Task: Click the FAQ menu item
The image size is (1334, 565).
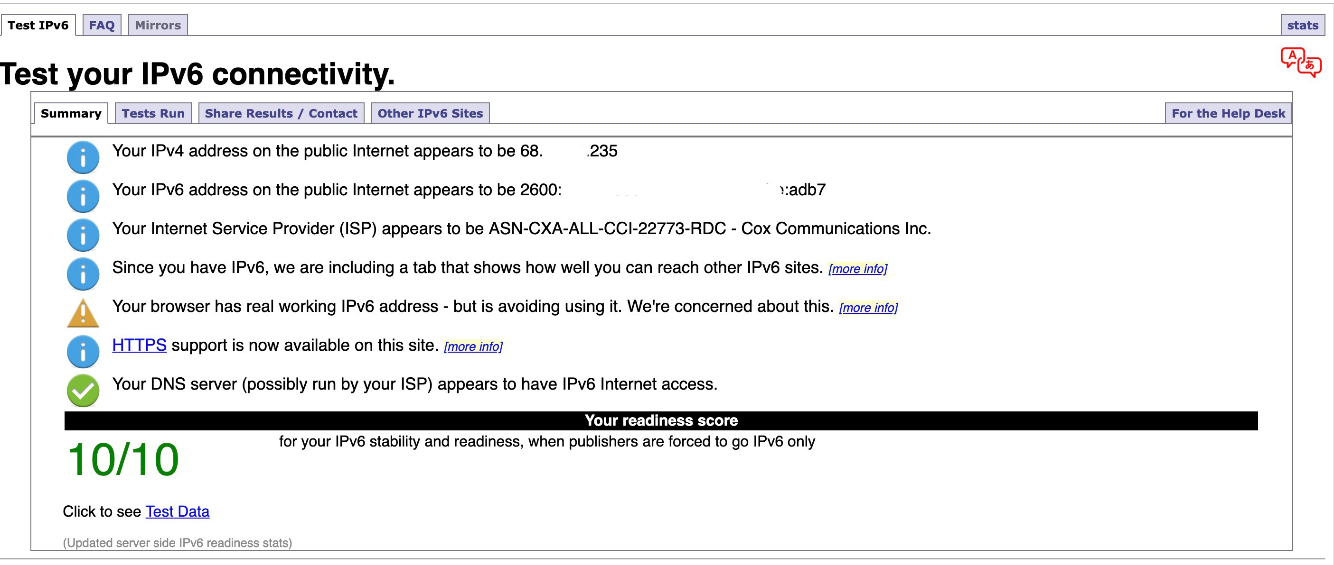Action: [102, 25]
